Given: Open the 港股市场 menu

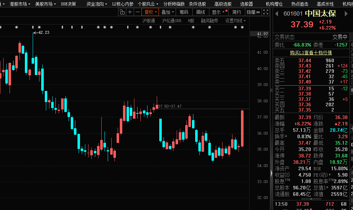Looking at the screenshot, I should click(20, 4).
